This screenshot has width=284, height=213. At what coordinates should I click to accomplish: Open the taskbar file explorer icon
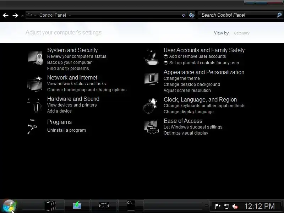(x=50, y=206)
